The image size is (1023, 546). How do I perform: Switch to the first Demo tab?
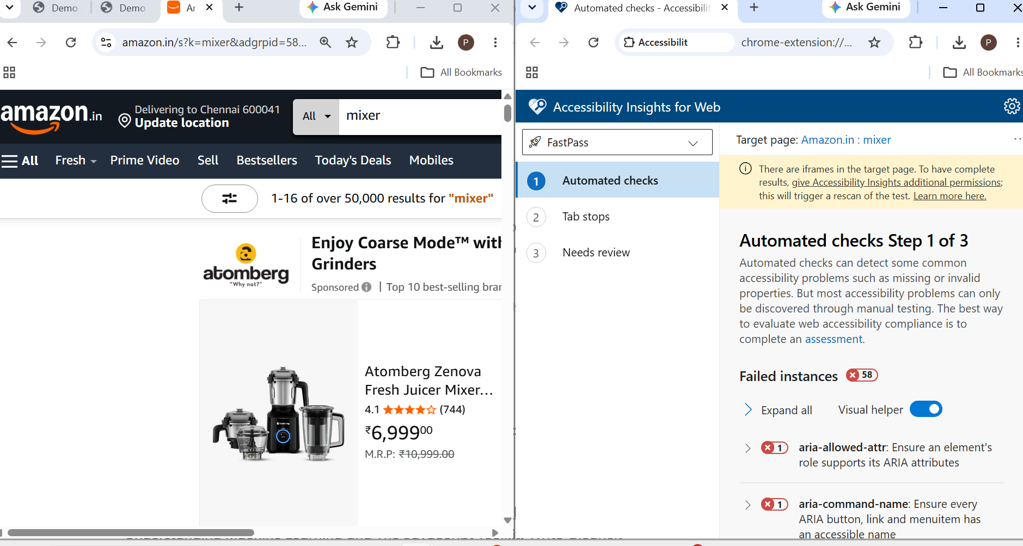(x=56, y=8)
